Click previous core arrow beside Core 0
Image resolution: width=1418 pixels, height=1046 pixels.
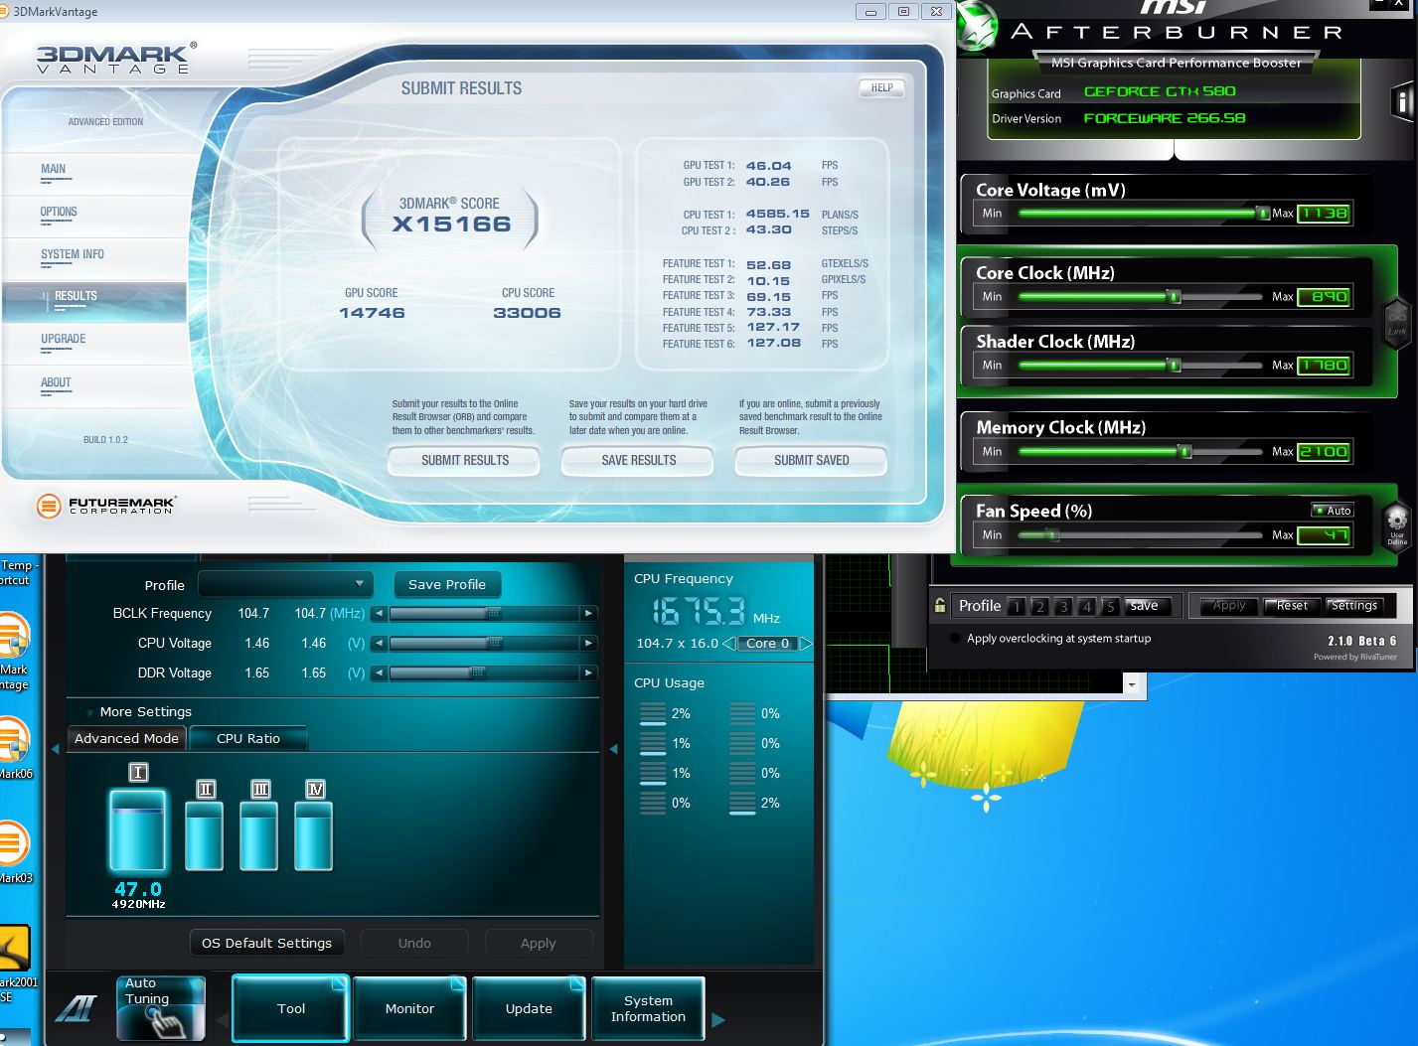(x=728, y=644)
